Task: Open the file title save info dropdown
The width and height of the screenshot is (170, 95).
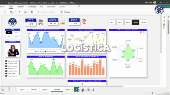Action: (78, 3)
